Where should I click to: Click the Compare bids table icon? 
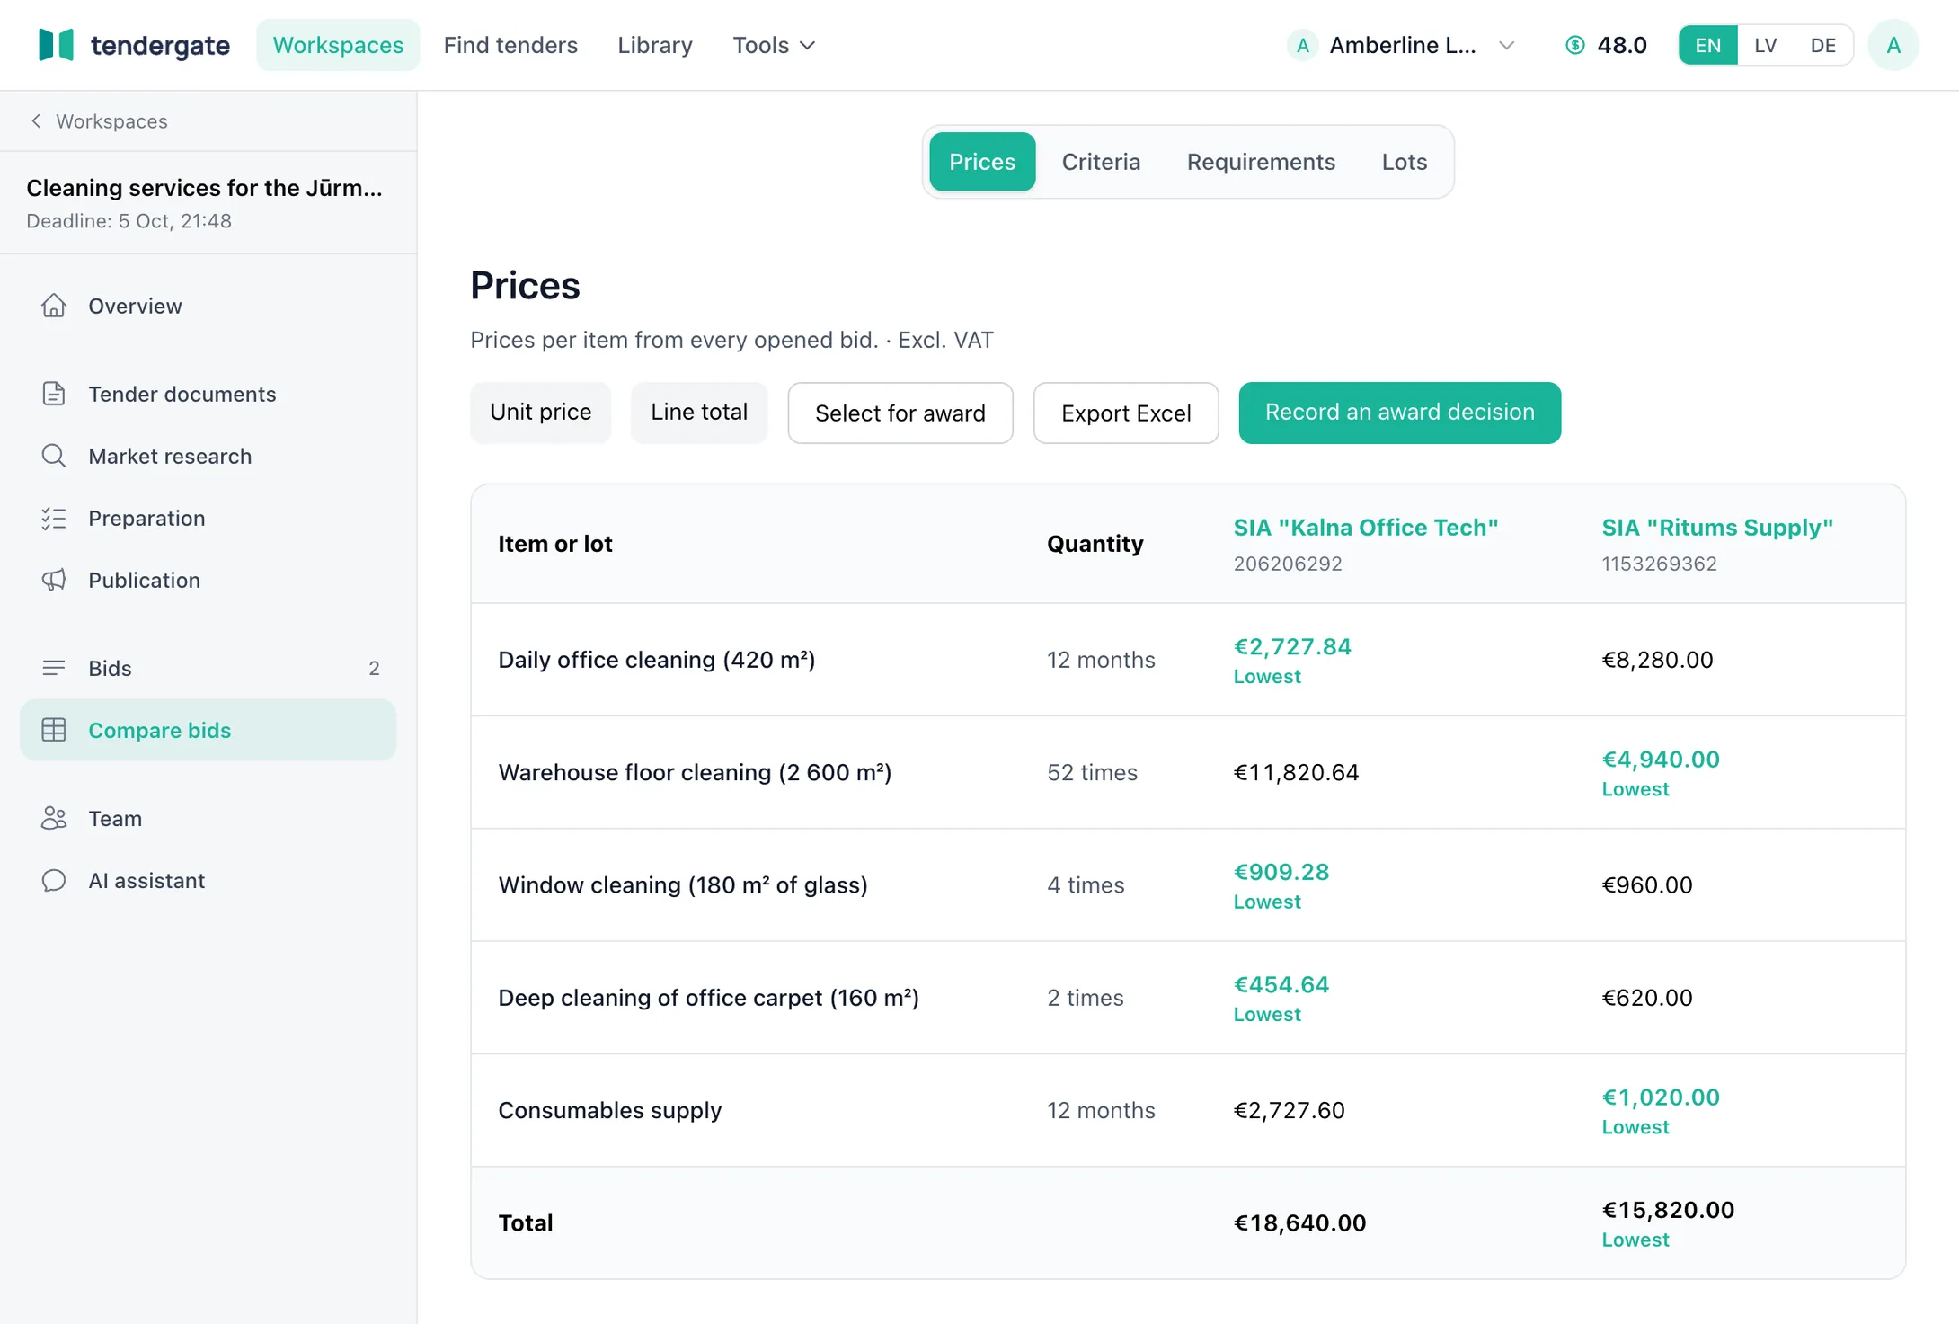(54, 730)
